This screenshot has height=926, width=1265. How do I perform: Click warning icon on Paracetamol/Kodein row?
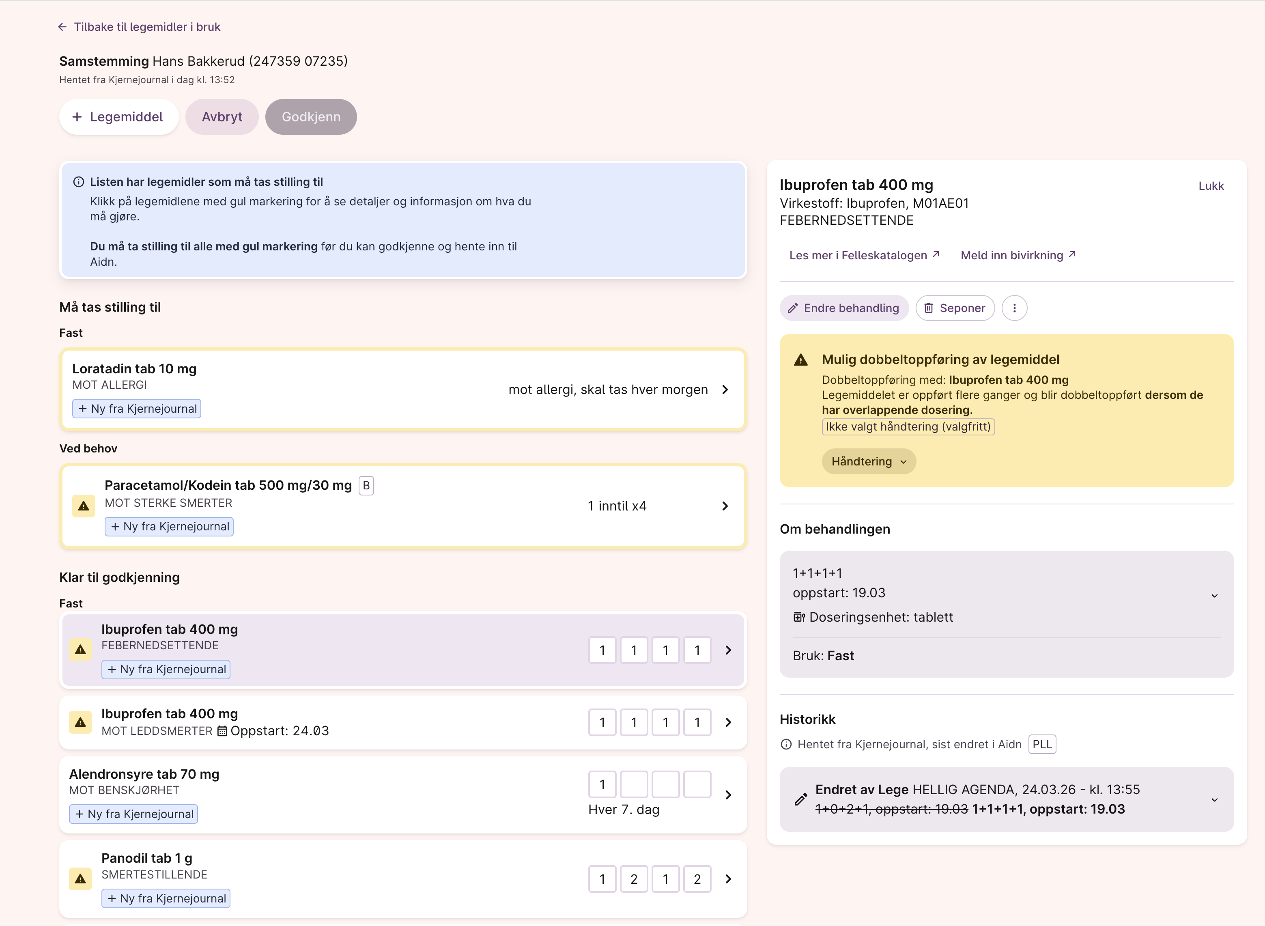(84, 506)
